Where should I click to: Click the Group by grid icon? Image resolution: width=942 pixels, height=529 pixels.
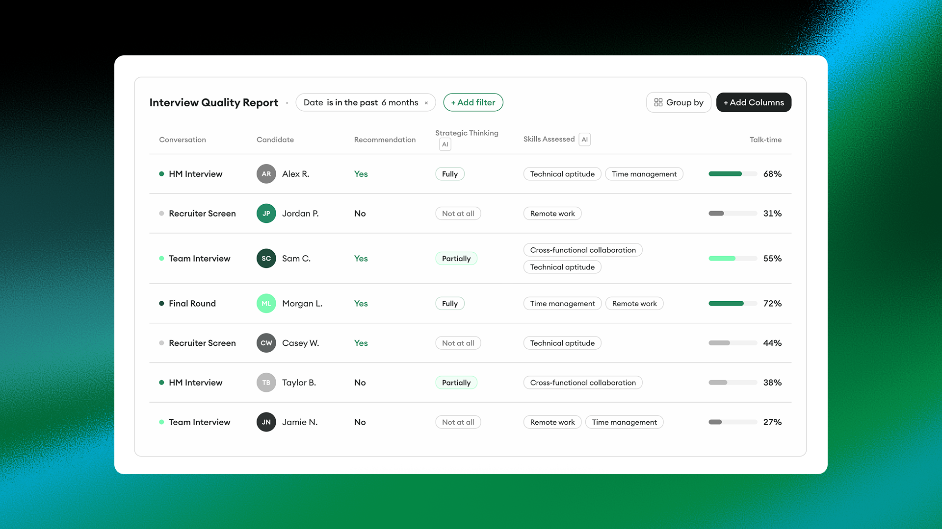[658, 102]
